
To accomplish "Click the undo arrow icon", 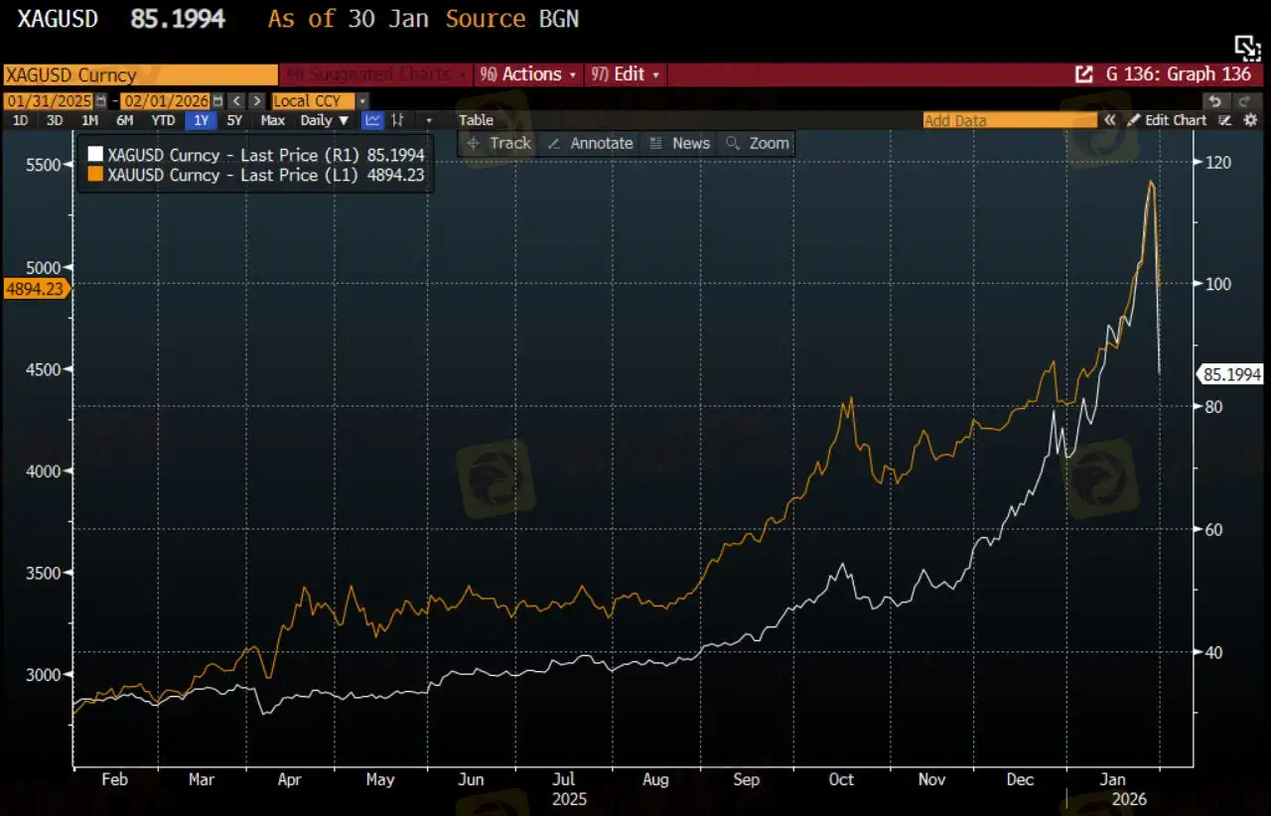I will [x=1214, y=100].
